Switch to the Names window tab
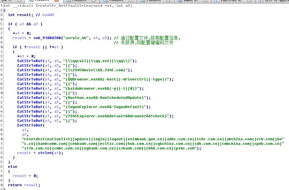Screen dimensions: 289x190 [x=190, y=1]
